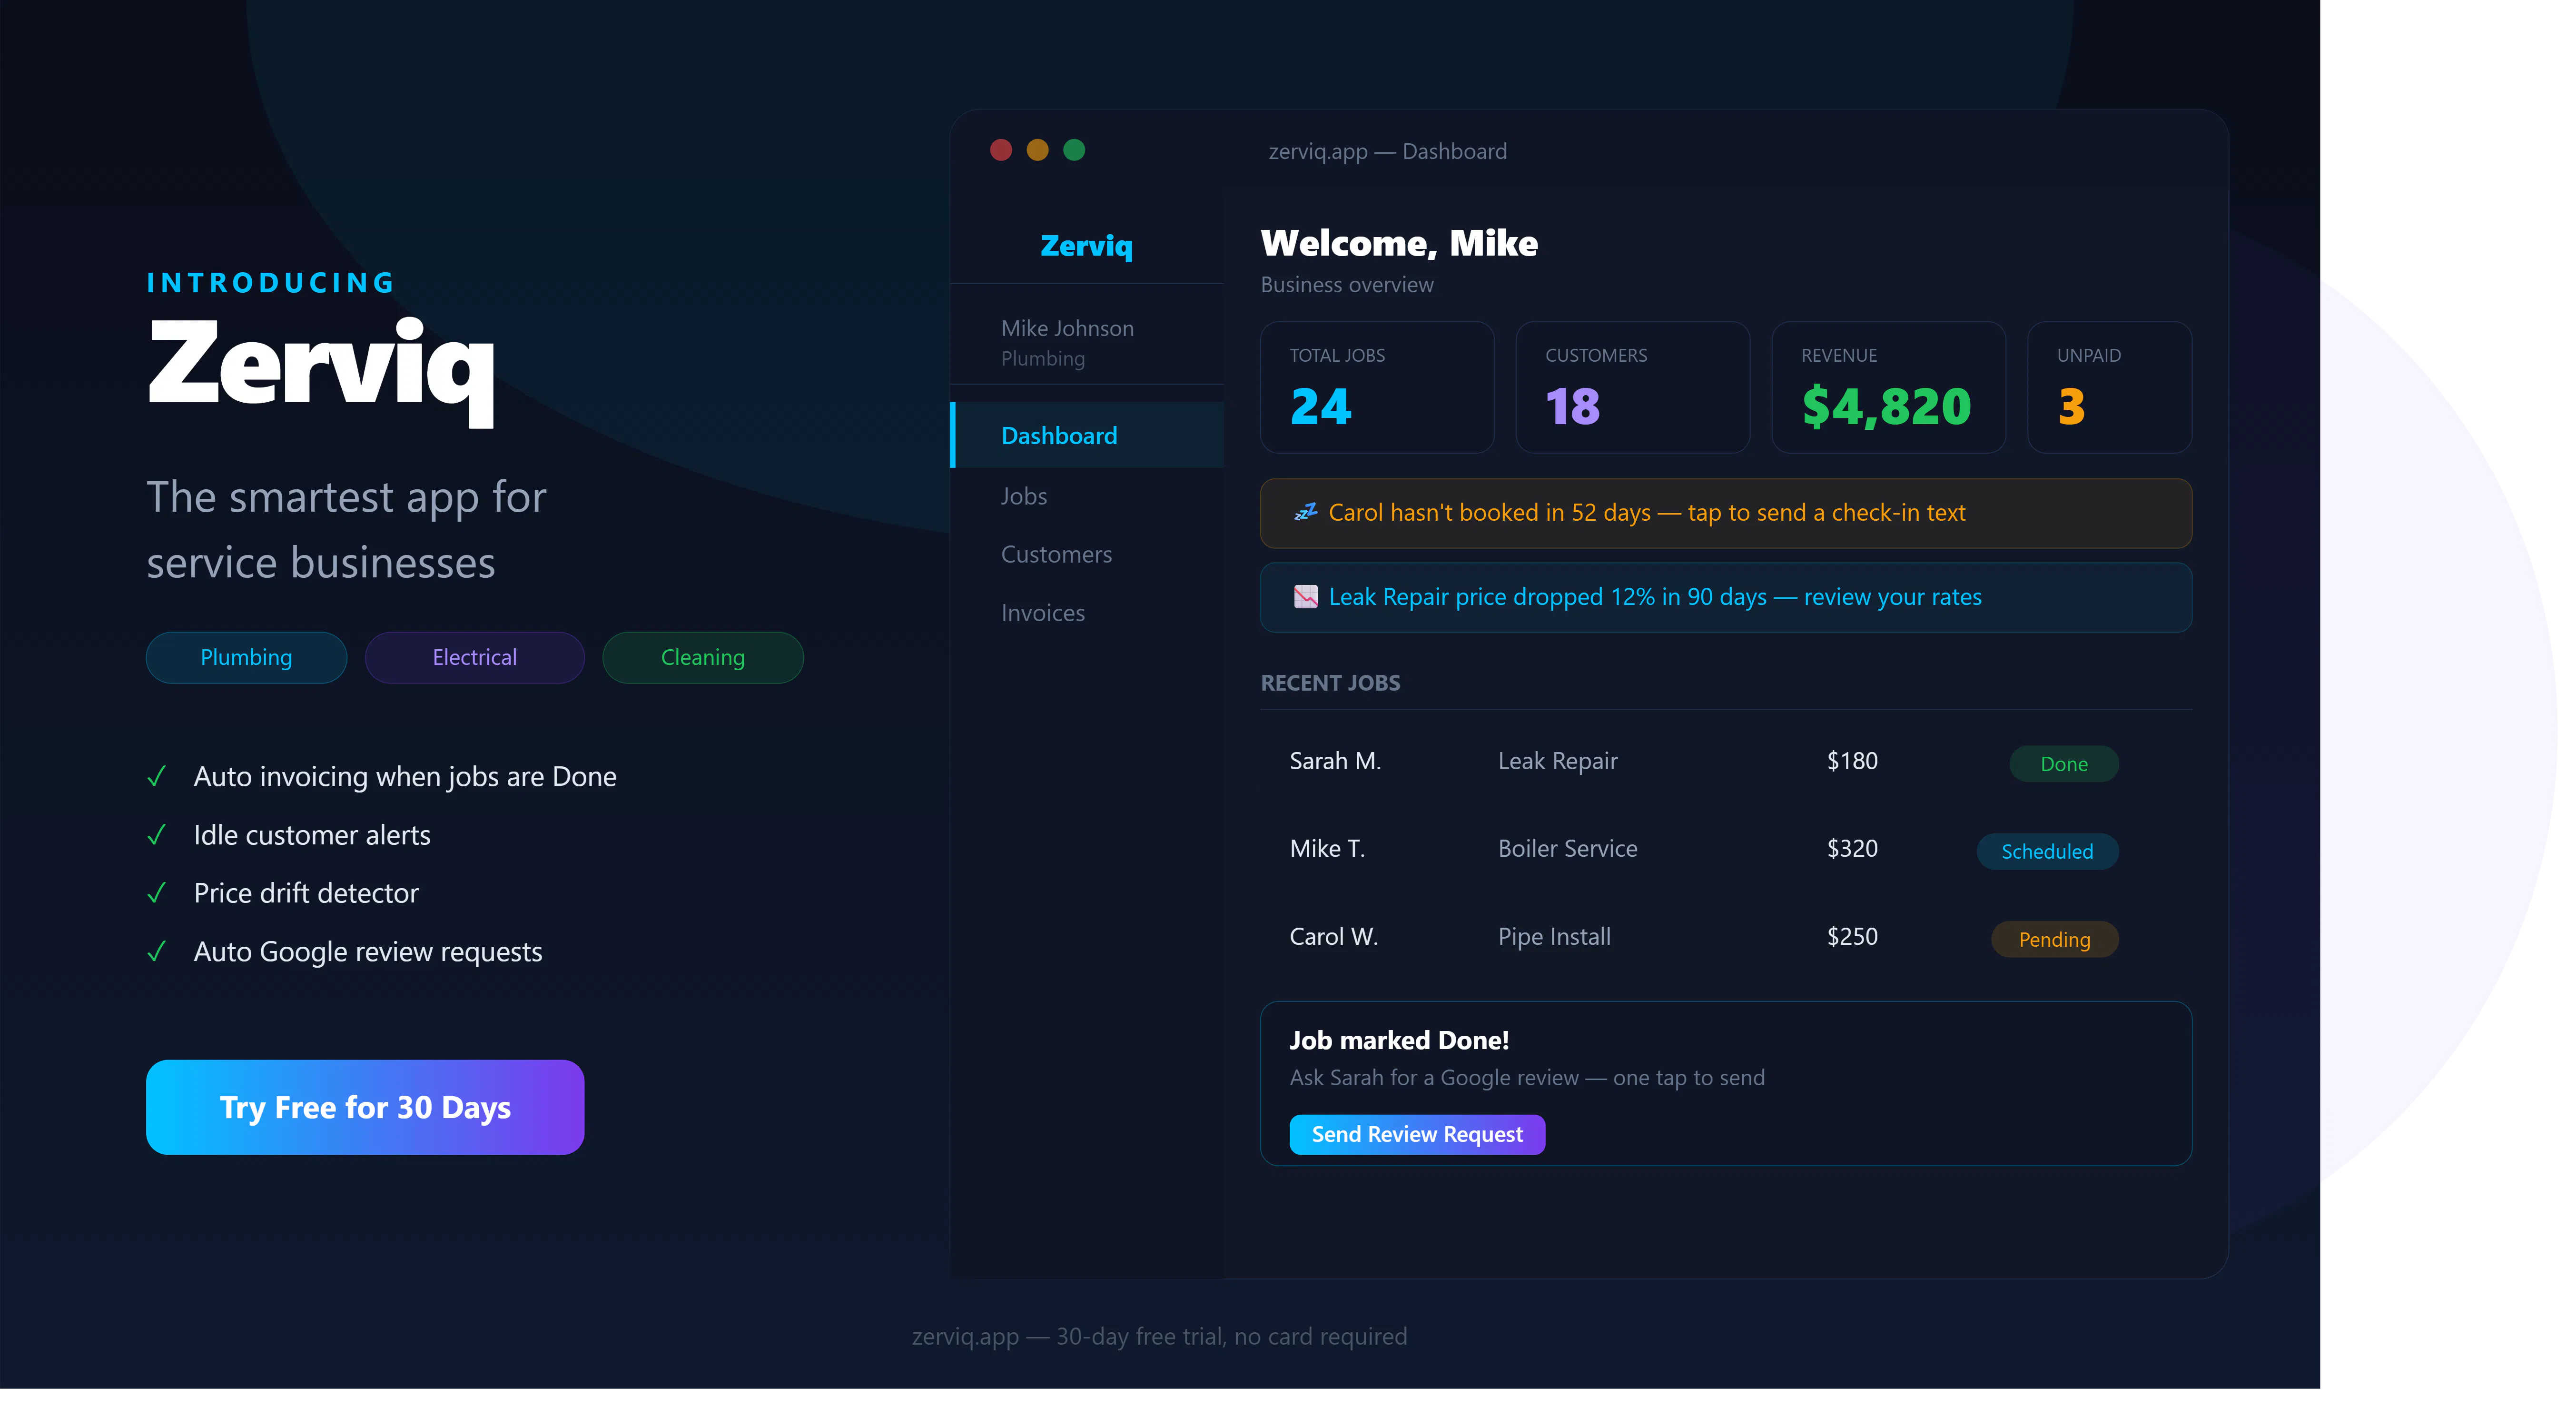
Task: Open the Dashboard sidebar item
Action: [1087, 435]
